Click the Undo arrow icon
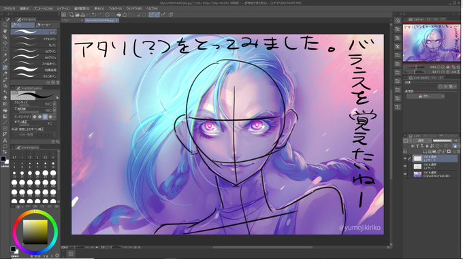 coord(94,14)
